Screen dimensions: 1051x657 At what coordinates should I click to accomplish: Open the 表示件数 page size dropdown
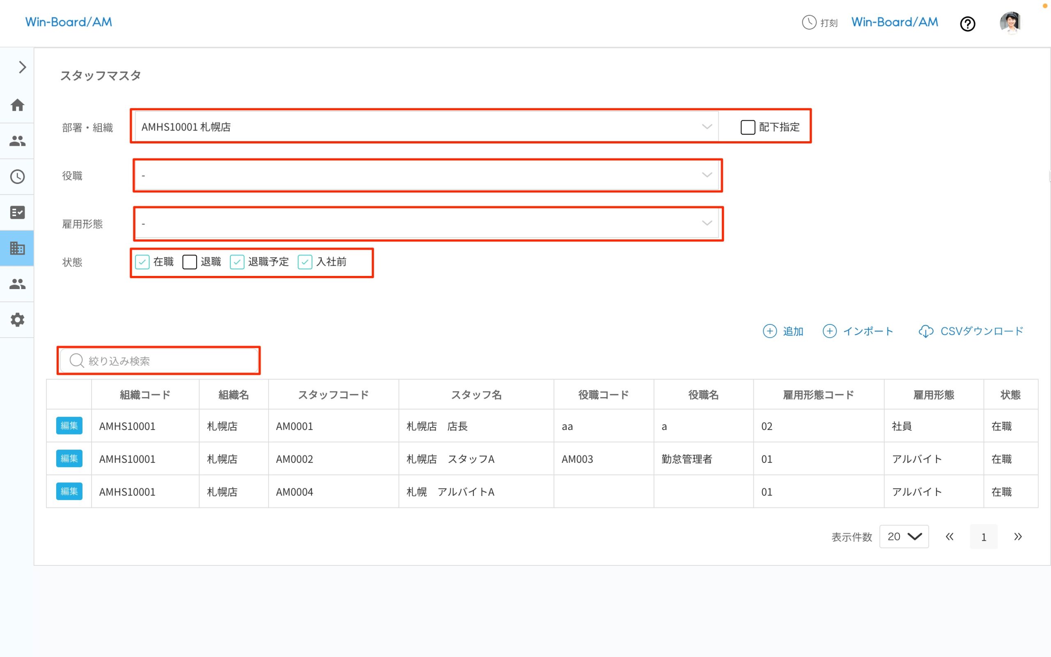[x=904, y=536]
